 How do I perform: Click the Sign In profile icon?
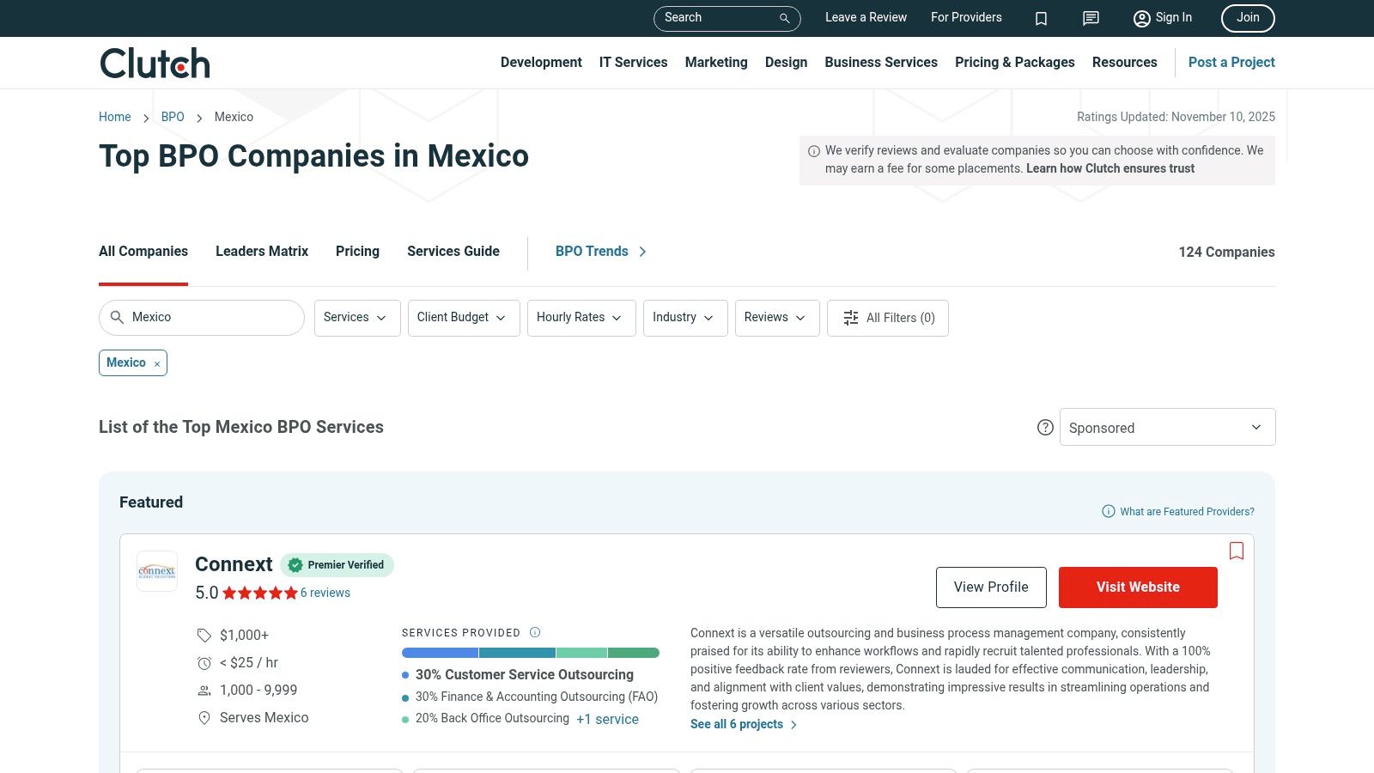pyautogui.click(x=1141, y=18)
